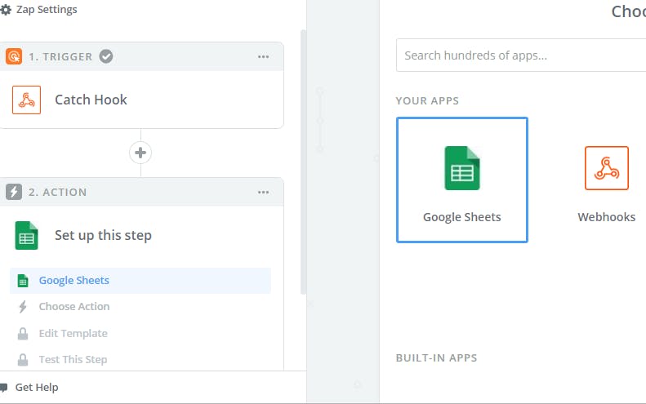This screenshot has height=404, width=646.
Task: Click the lock icon next to Test This Step
Action: click(x=23, y=360)
